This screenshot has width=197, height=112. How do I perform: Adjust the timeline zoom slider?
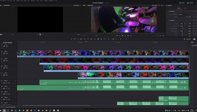click(121, 39)
